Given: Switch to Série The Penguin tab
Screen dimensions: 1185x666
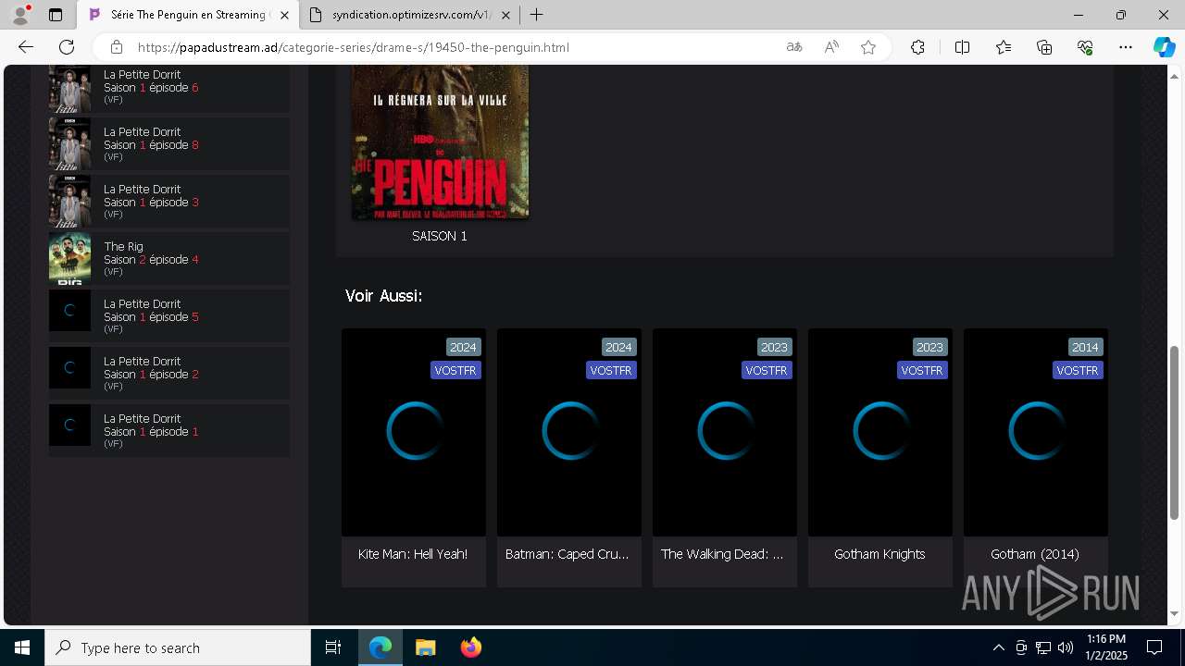Looking at the screenshot, I should coord(188,15).
